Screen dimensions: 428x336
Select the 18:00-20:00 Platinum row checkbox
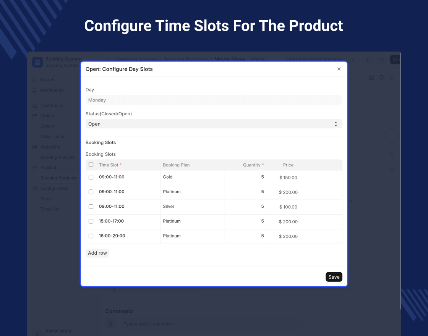point(91,236)
